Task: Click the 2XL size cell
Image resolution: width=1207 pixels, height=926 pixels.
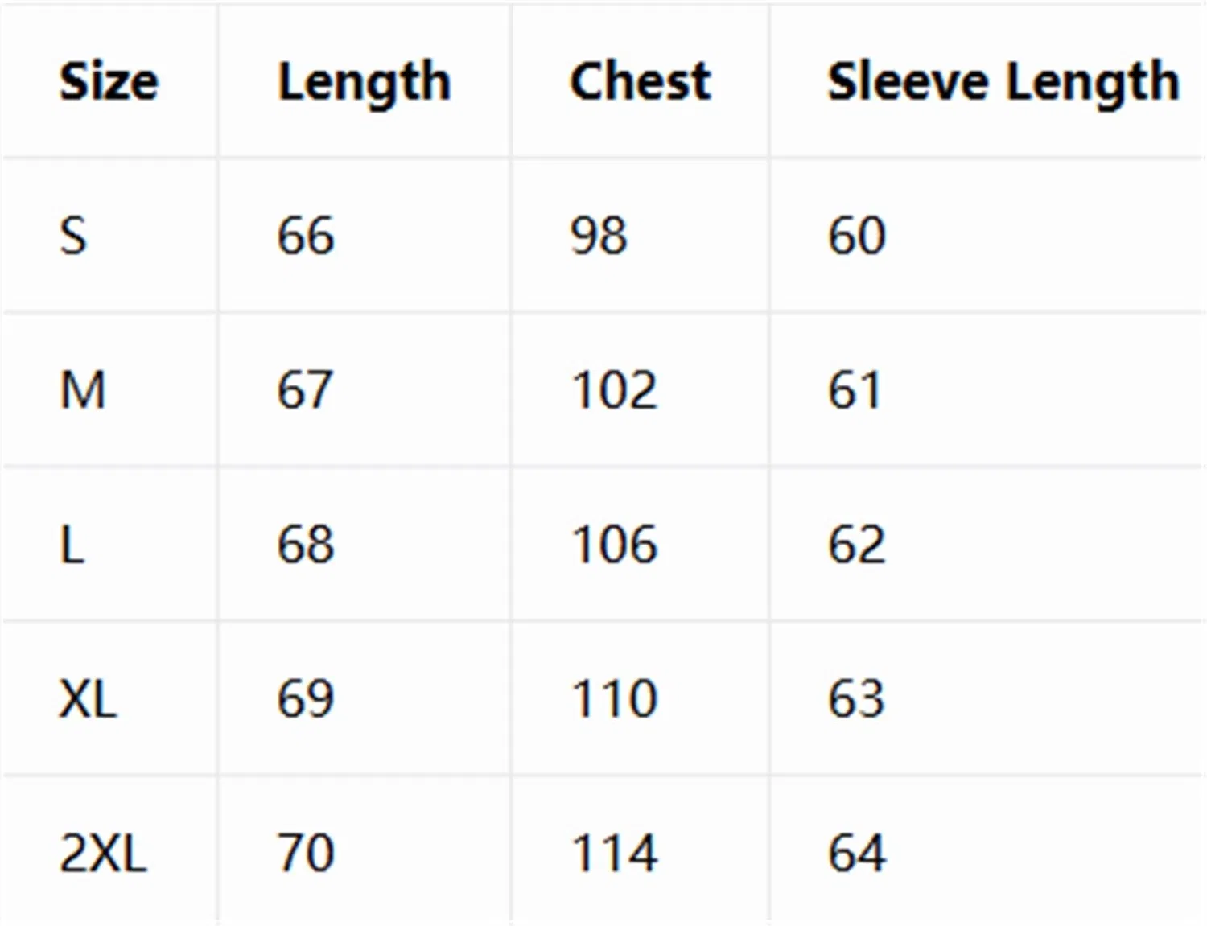Action: point(103,853)
